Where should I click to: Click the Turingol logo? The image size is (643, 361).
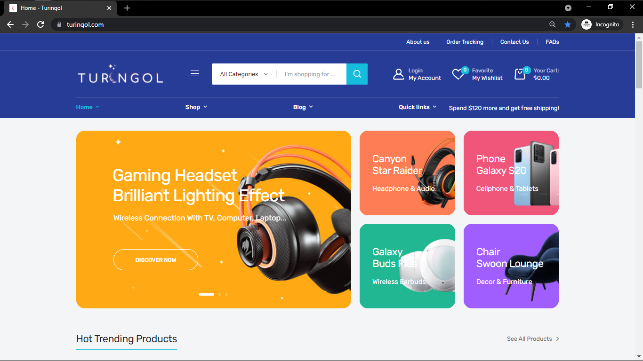[120, 74]
